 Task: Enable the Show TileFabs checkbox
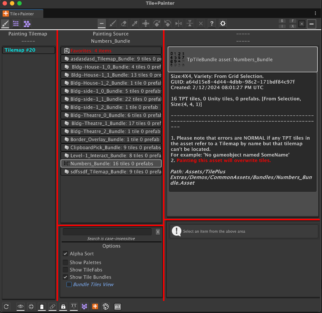65,270
